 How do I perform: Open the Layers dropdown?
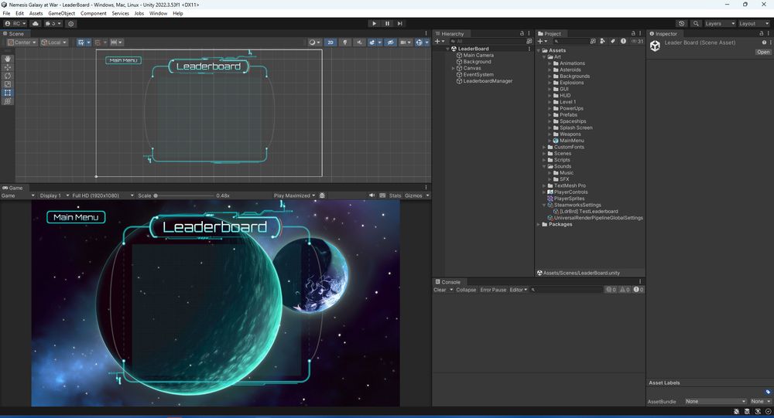(x=720, y=23)
